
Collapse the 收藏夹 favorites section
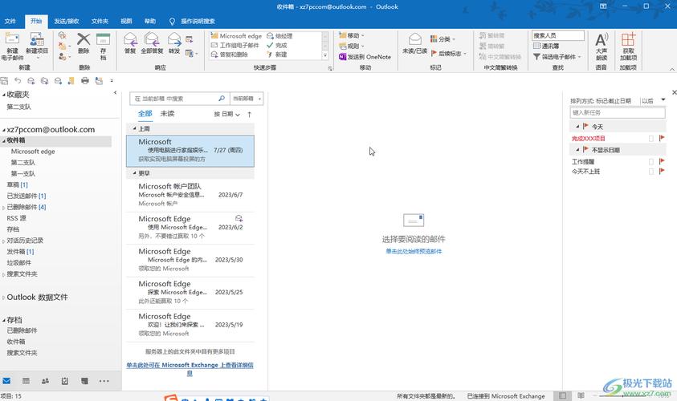pos(4,95)
